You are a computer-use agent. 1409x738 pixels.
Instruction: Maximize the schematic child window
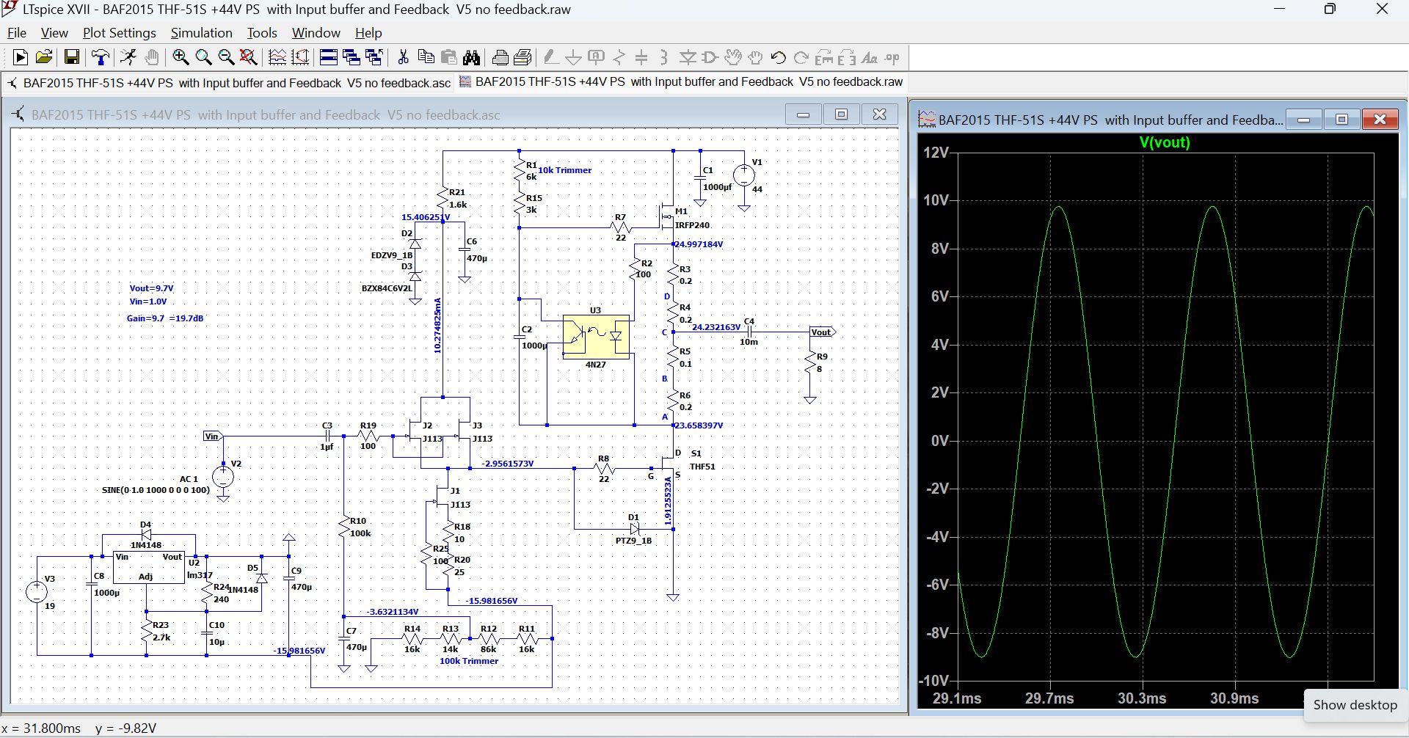tap(841, 114)
